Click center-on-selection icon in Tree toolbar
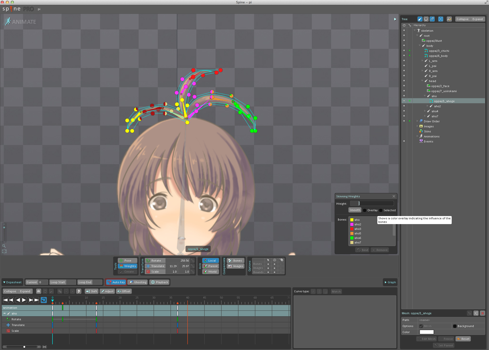The image size is (489, 350). pyautogui.click(x=441, y=19)
